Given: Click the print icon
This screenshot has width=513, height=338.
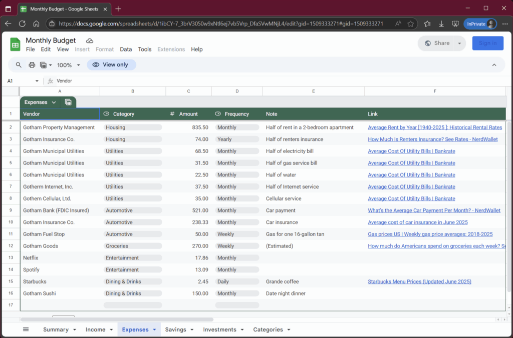Looking at the screenshot, I should tap(32, 64).
